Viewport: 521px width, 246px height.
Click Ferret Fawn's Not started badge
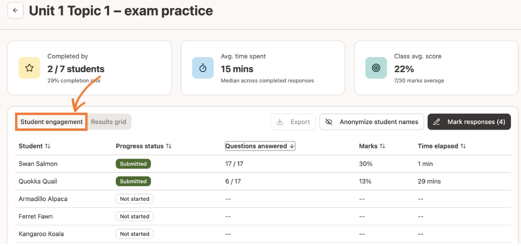pyautogui.click(x=134, y=216)
